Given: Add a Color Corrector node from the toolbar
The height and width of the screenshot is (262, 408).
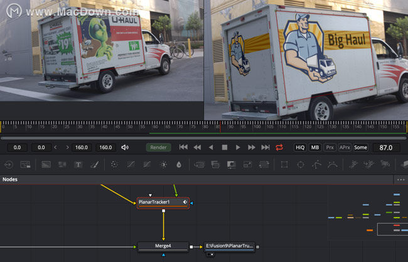Looking at the screenshot, I should pyautogui.click(x=114, y=164).
